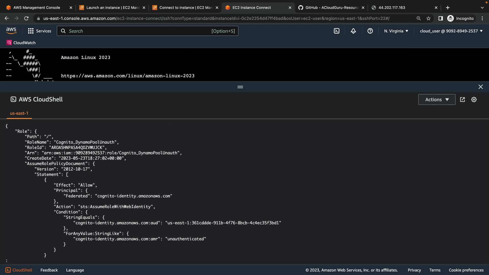Bookmark this page with the star icon
This screenshot has width=489, height=275.
click(428, 18)
